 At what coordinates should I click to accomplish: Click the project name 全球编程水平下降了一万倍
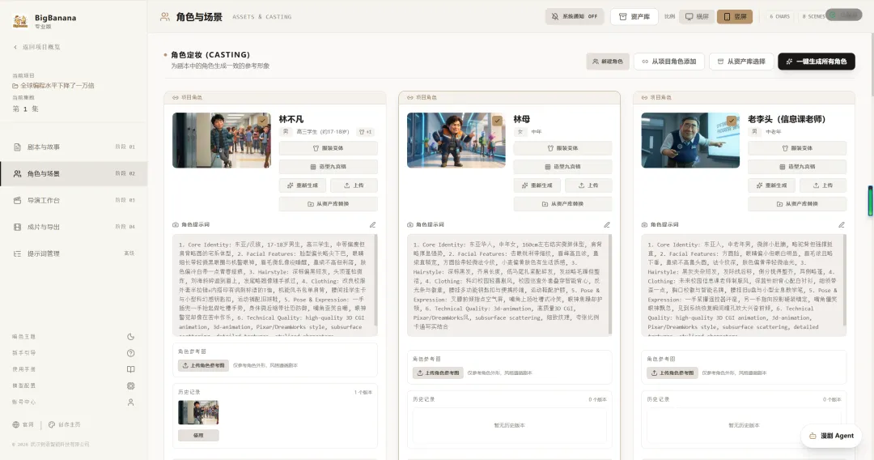[53, 86]
